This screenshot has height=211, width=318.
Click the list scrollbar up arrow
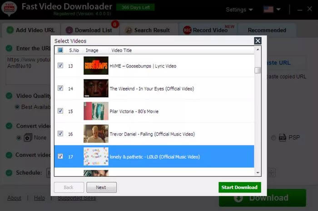[x=258, y=49]
